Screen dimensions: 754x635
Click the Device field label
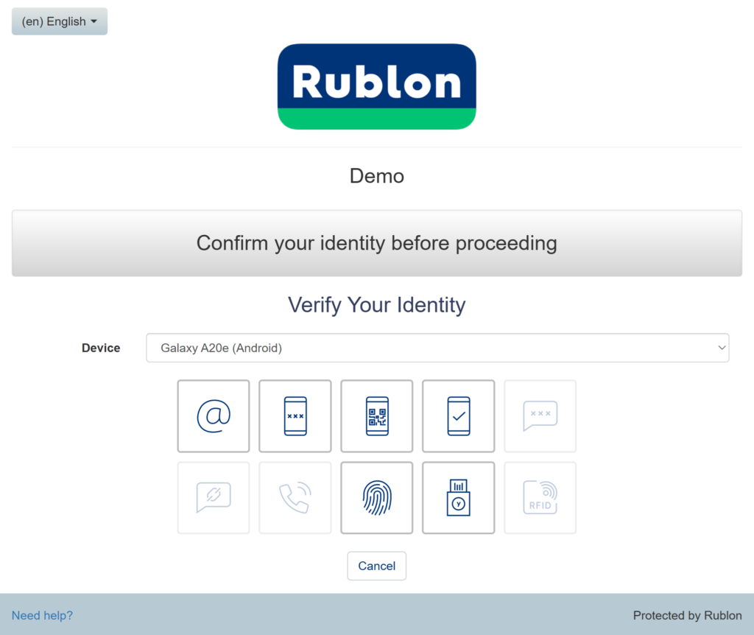101,348
